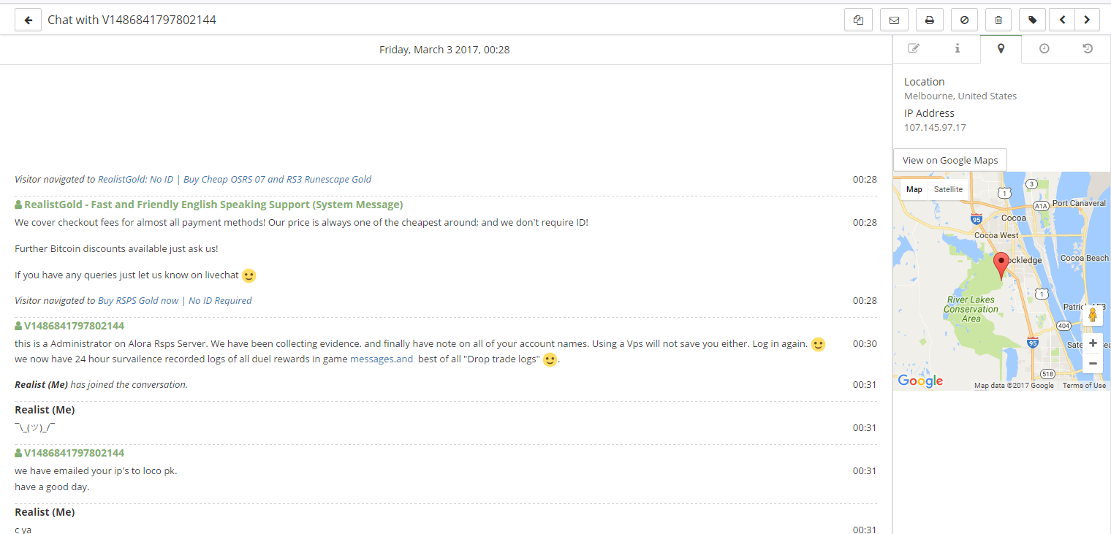Click River Lakes Conservation Area map label
The image size is (1111, 534).
(971, 309)
